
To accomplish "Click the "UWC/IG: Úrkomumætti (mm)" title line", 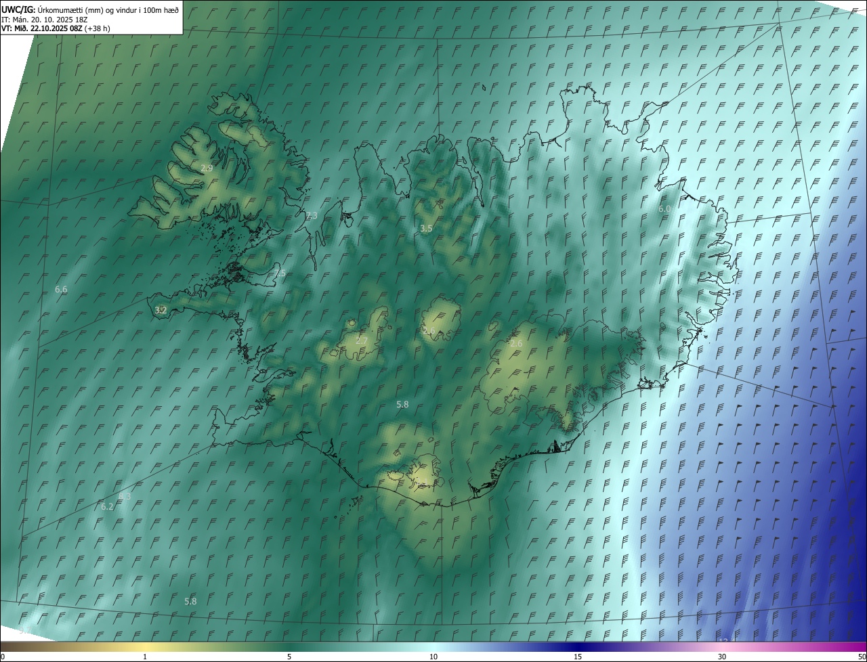I will tap(90, 9).
